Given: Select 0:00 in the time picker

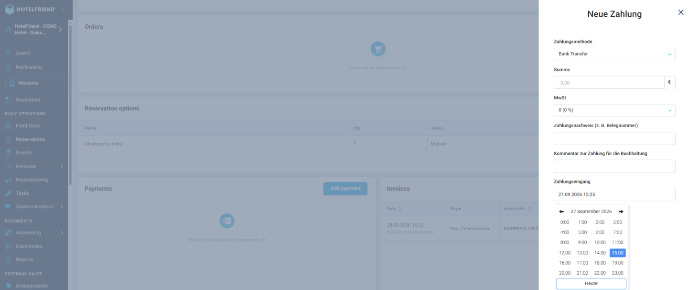Looking at the screenshot, I should click(x=565, y=222).
